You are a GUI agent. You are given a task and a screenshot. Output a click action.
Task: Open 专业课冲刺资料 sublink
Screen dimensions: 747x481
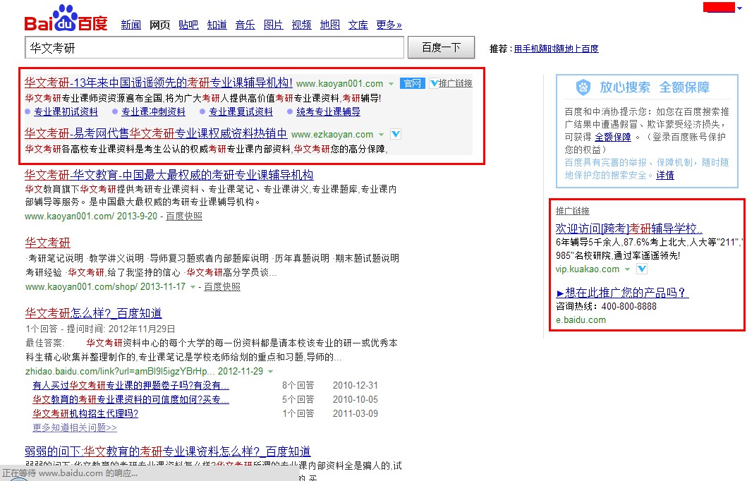pos(153,112)
